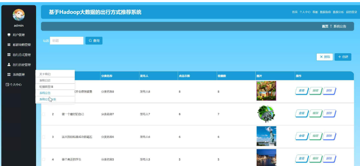The image size is (360, 166).
Task: Click the breadcrumb separator icon
Action: pyautogui.click(x=331, y=27)
